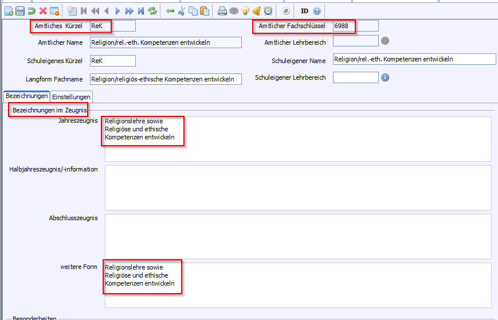
Task: Click the ID toolbar button
Action: pos(304,11)
